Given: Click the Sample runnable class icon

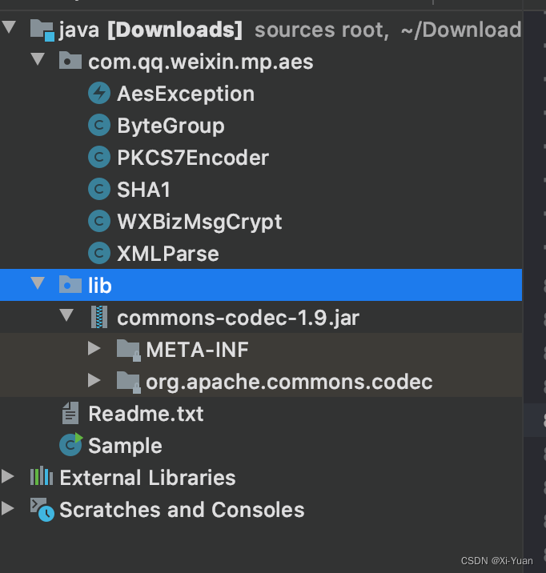Looking at the screenshot, I should coord(71,444).
